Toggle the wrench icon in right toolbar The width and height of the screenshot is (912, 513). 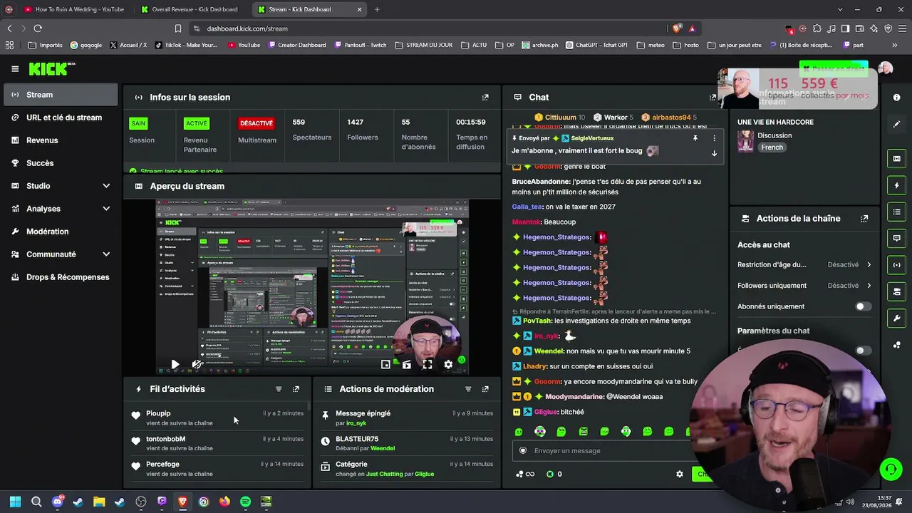(x=896, y=318)
